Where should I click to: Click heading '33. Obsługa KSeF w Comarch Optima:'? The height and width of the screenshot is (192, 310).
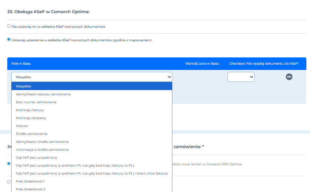[49, 12]
